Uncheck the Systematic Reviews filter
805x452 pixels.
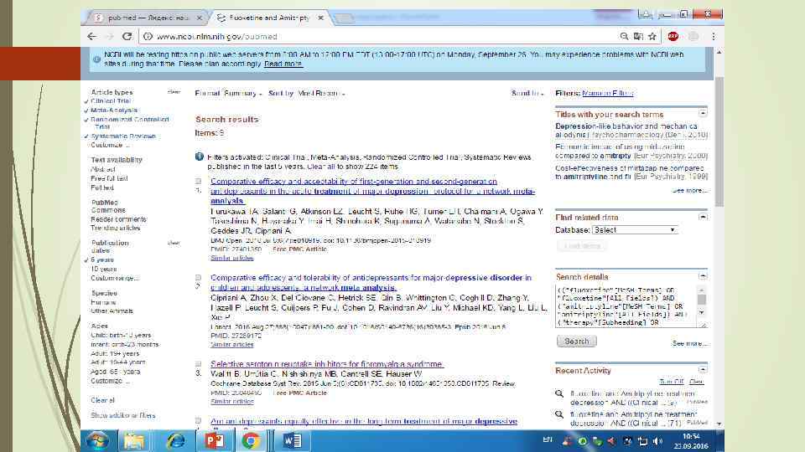coord(120,136)
